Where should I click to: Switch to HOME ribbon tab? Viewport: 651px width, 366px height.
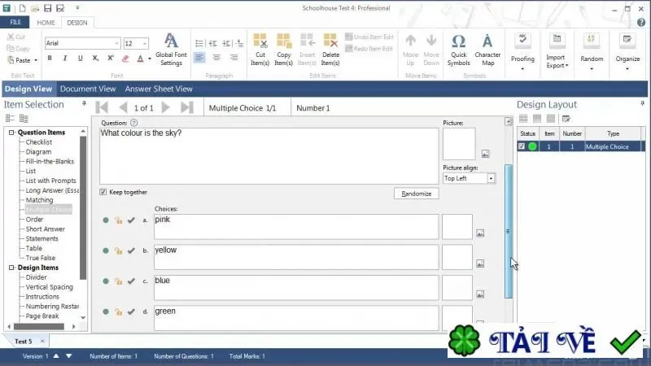(46, 23)
